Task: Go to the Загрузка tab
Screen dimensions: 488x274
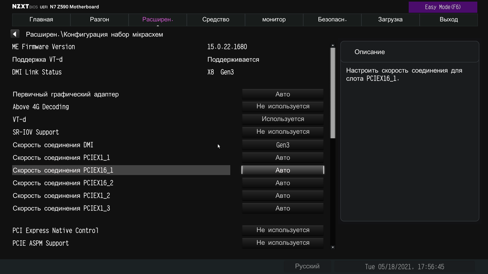Action: 390,20
